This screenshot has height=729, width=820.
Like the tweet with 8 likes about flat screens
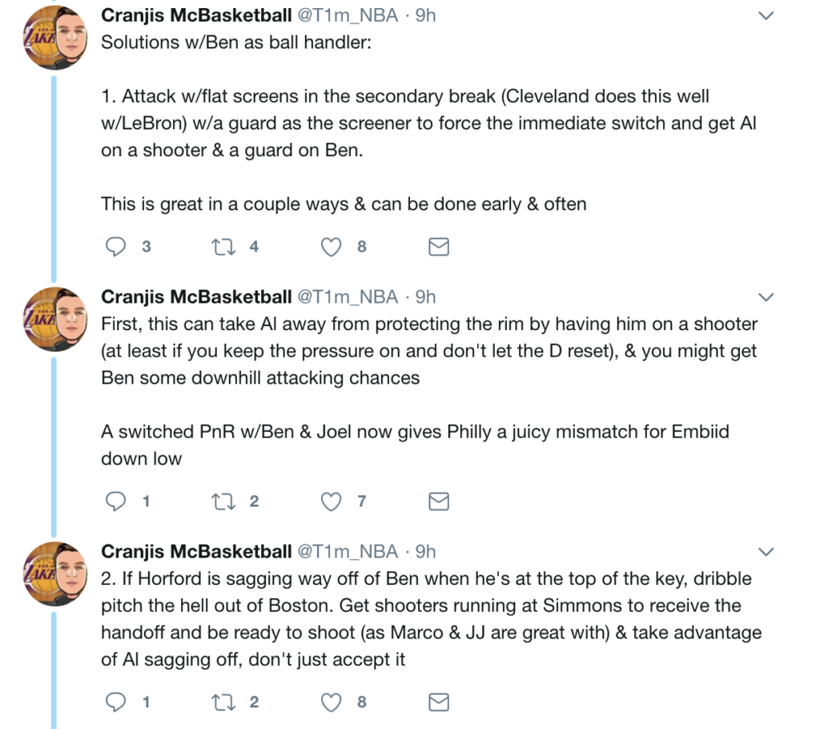tap(331, 247)
